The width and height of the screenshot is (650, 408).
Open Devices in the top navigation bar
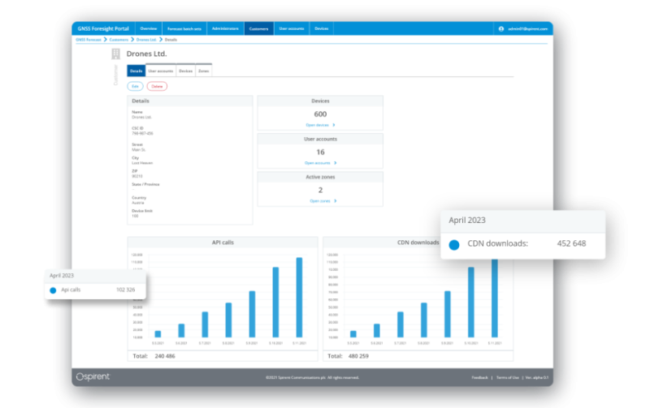click(x=321, y=28)
